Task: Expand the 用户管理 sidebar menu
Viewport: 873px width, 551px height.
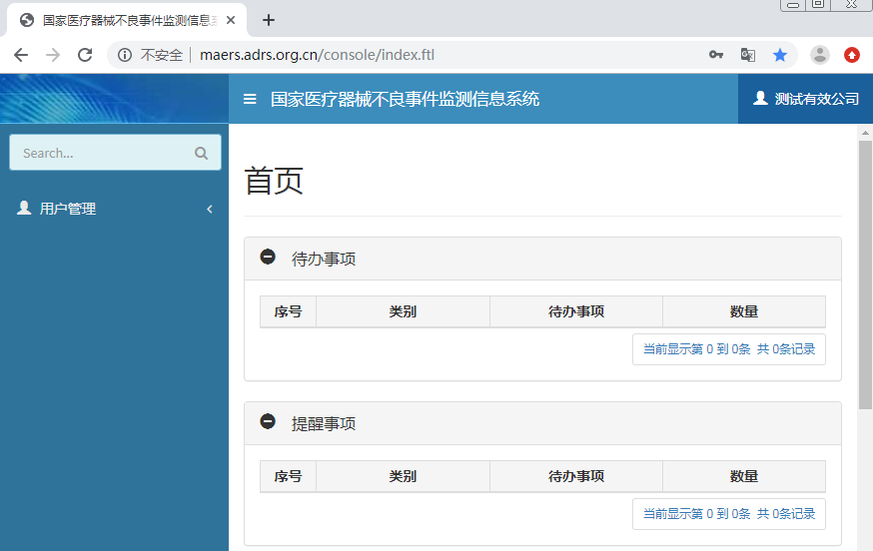Action: point(114,209)
